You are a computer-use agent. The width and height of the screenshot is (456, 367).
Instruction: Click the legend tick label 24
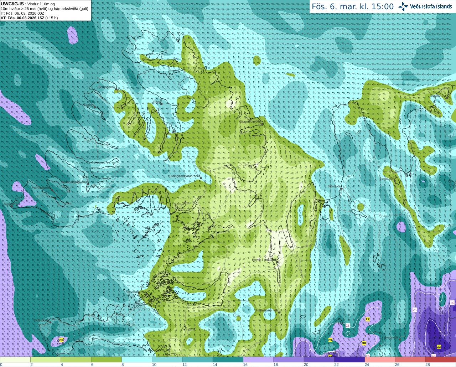pos(367,365)
